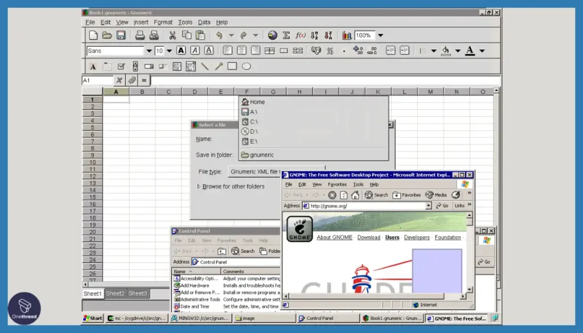The width and height of the screenshot is (583, 333).
Task: Open the redo history dropdown arrow
Action: tap(256, 35)
